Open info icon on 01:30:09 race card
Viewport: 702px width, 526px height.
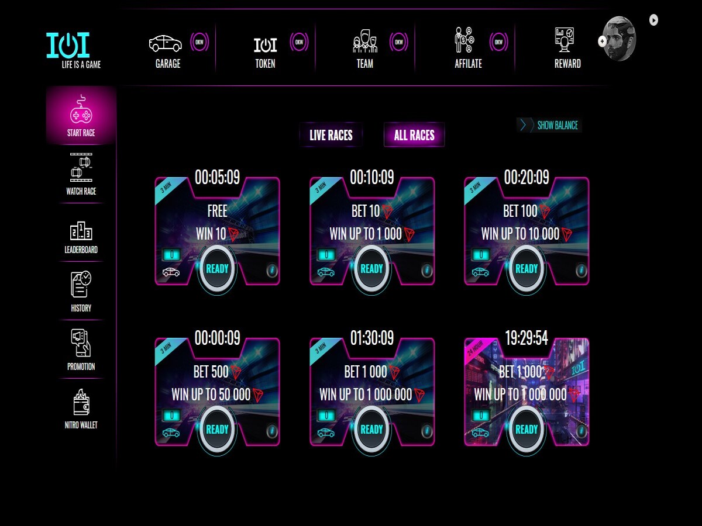pyautogui.click(x=426, y=432)
